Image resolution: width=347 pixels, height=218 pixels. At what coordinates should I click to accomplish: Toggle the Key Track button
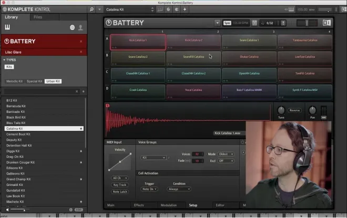tap(120, 185)
